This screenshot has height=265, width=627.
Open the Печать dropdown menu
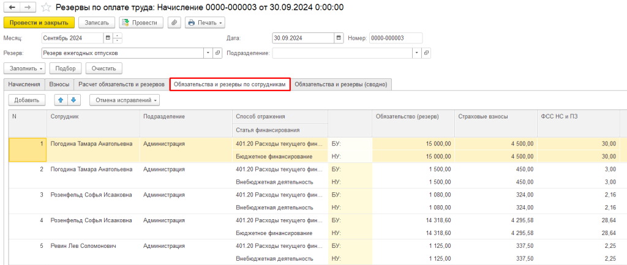pyautogui.click(x=205, y=23)
